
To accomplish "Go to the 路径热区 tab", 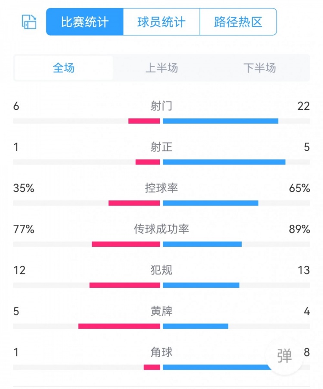I will click(238, 22).
